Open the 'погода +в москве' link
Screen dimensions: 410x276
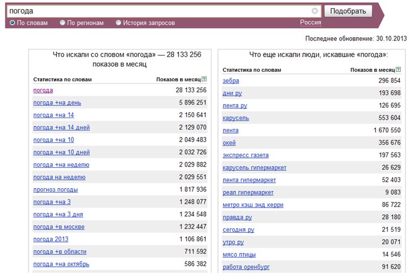pos(59,227)
